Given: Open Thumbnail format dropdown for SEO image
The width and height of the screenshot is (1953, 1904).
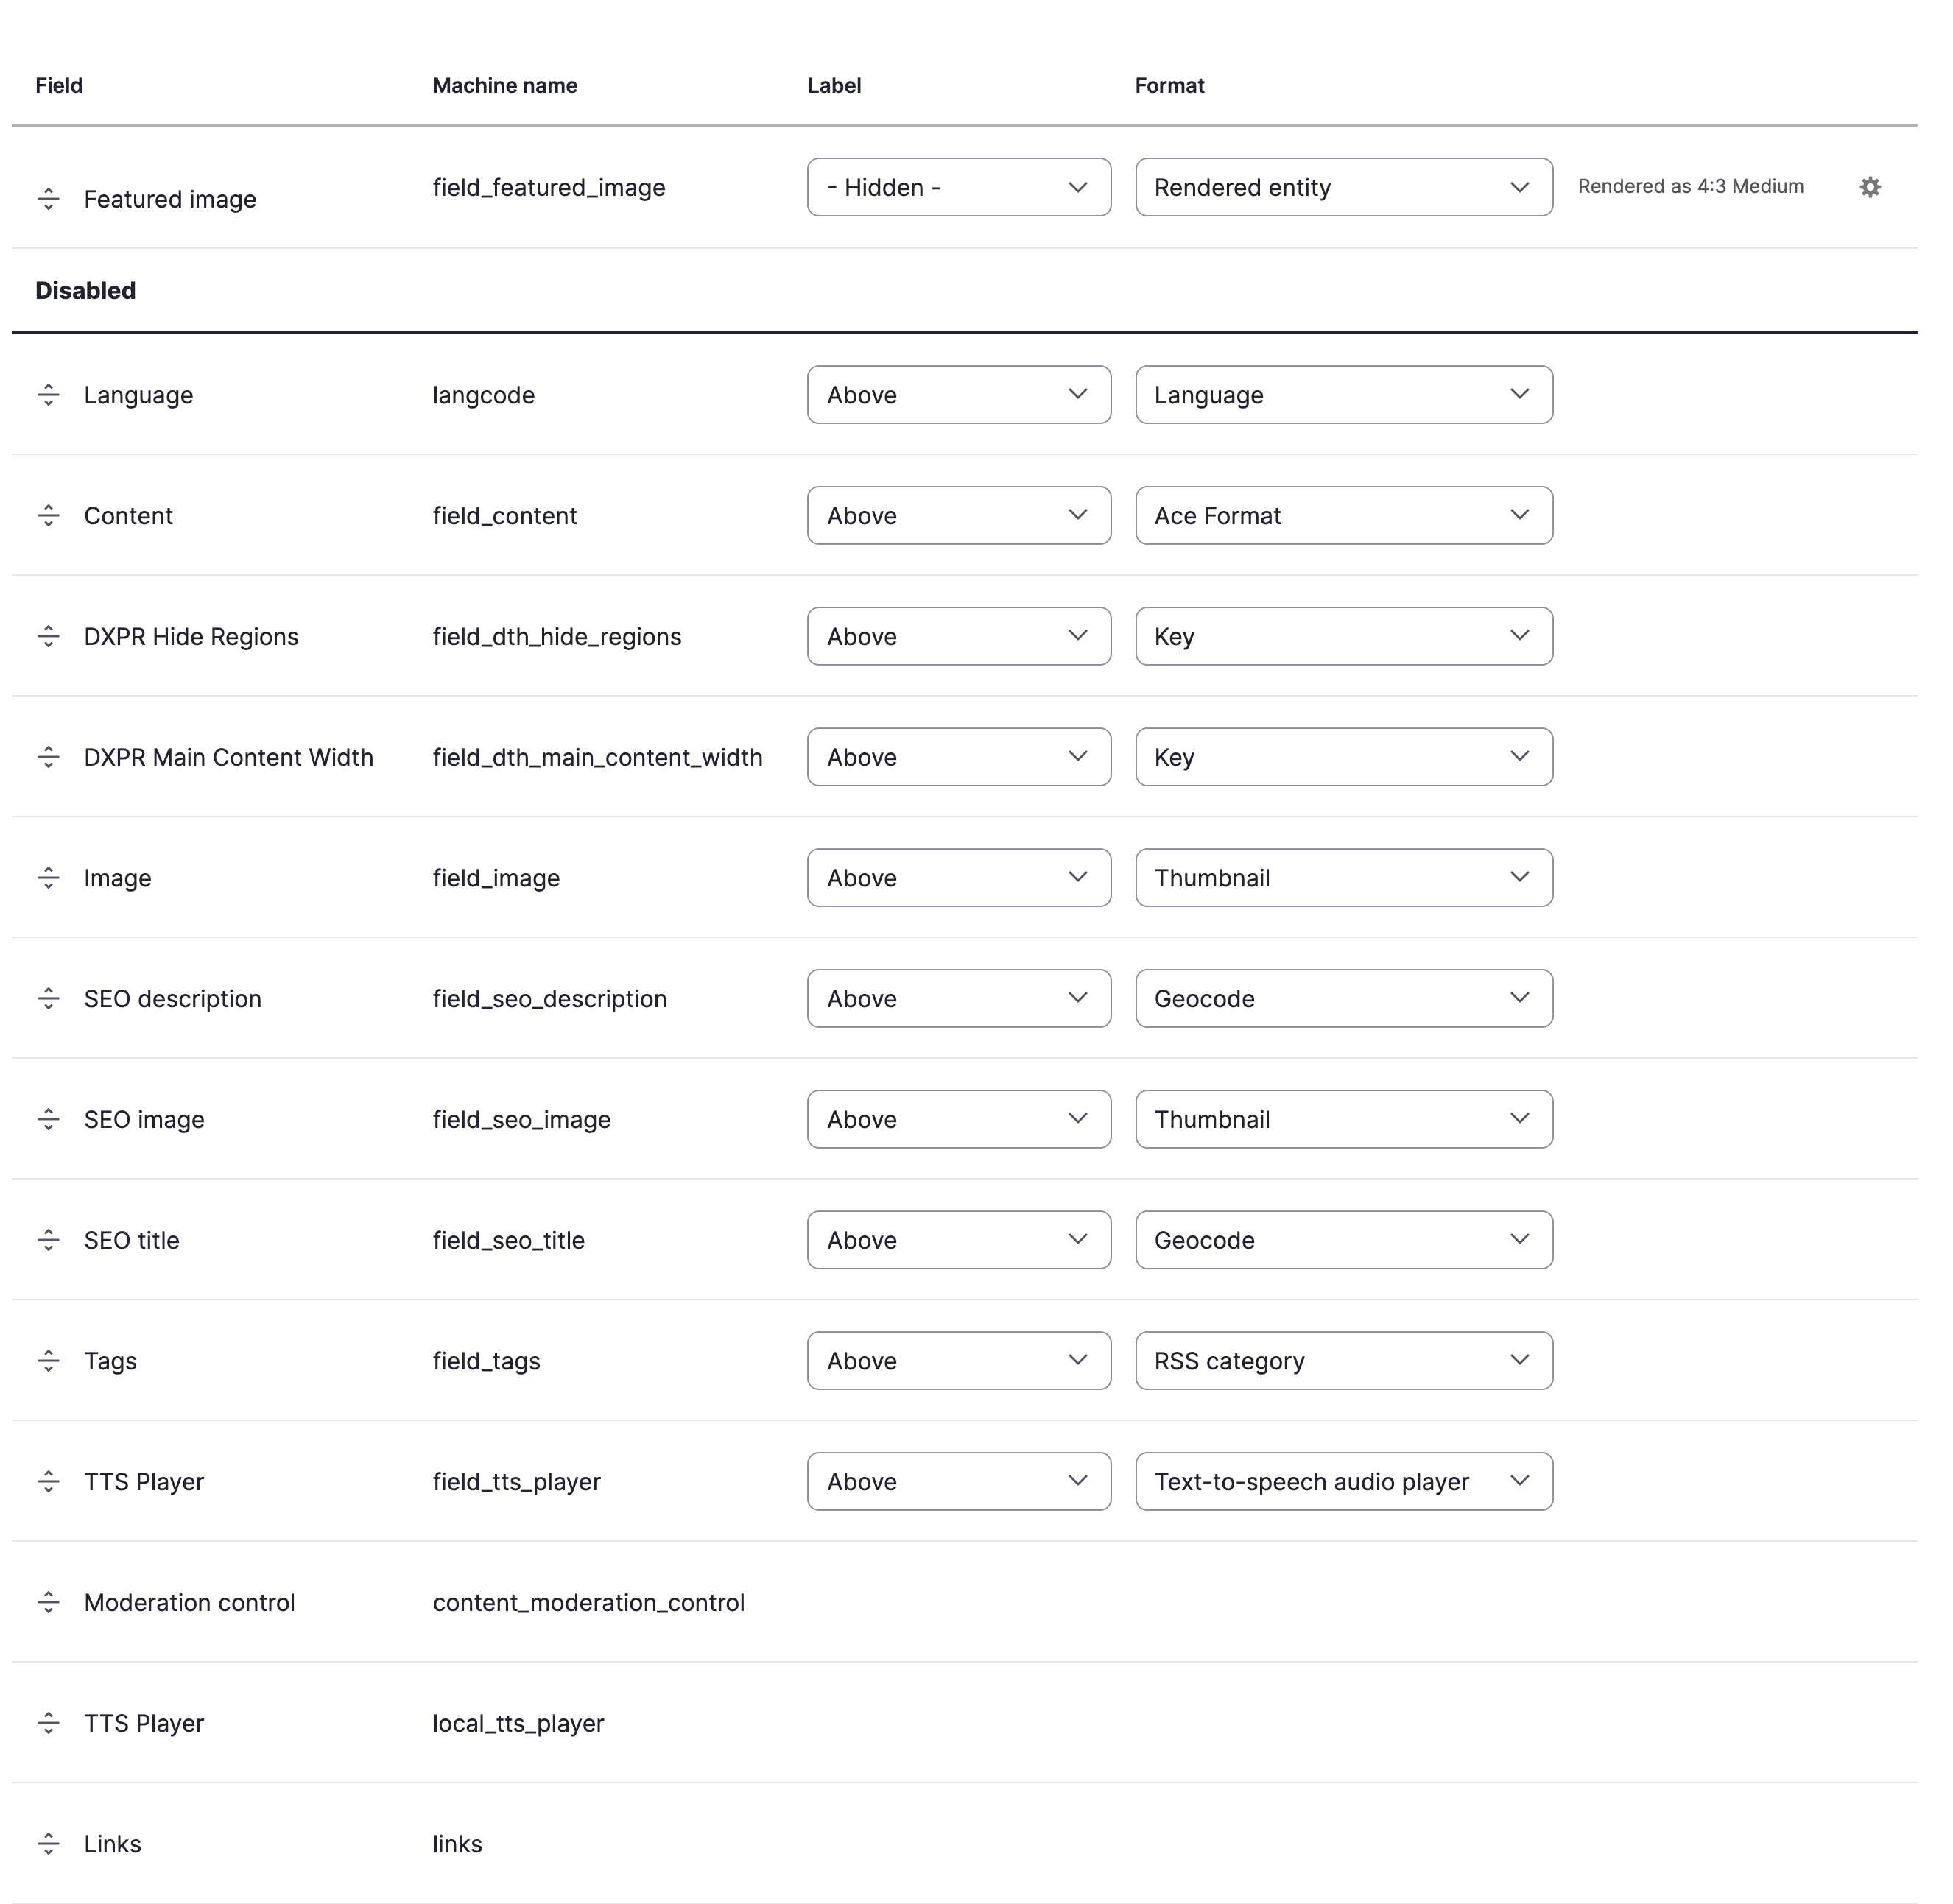Looking at the screenshot, I should [1344, 1120].
